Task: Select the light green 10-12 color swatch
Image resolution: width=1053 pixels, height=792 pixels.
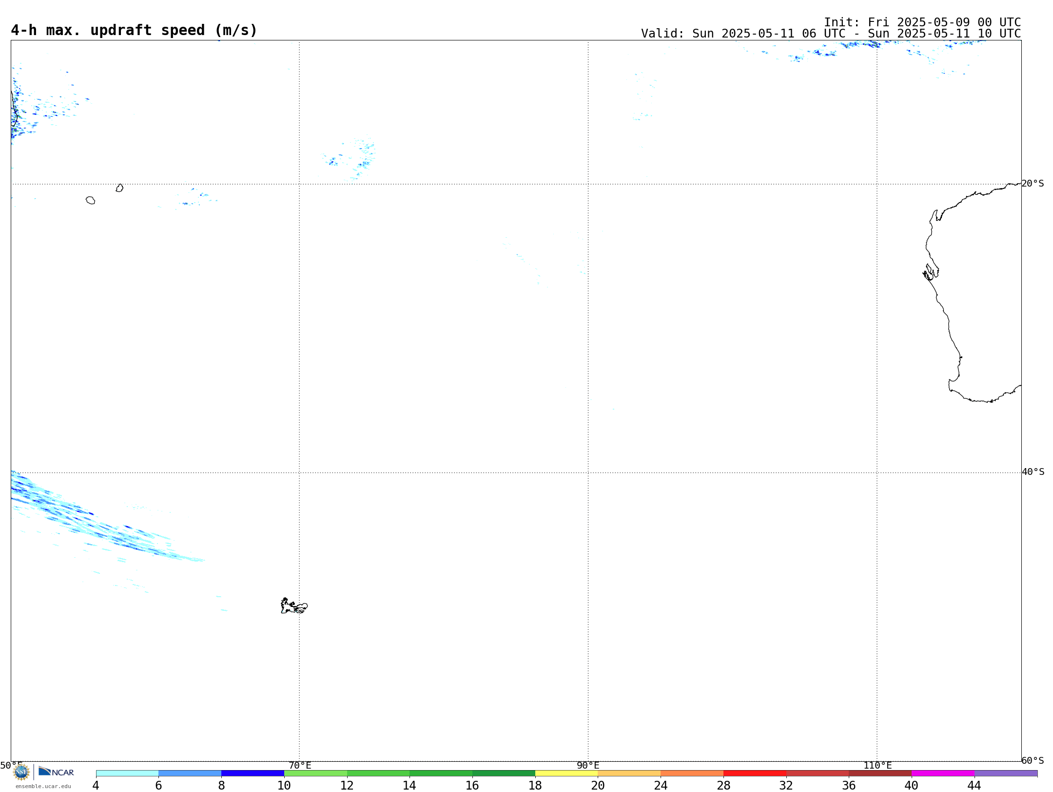Action: 315,773
